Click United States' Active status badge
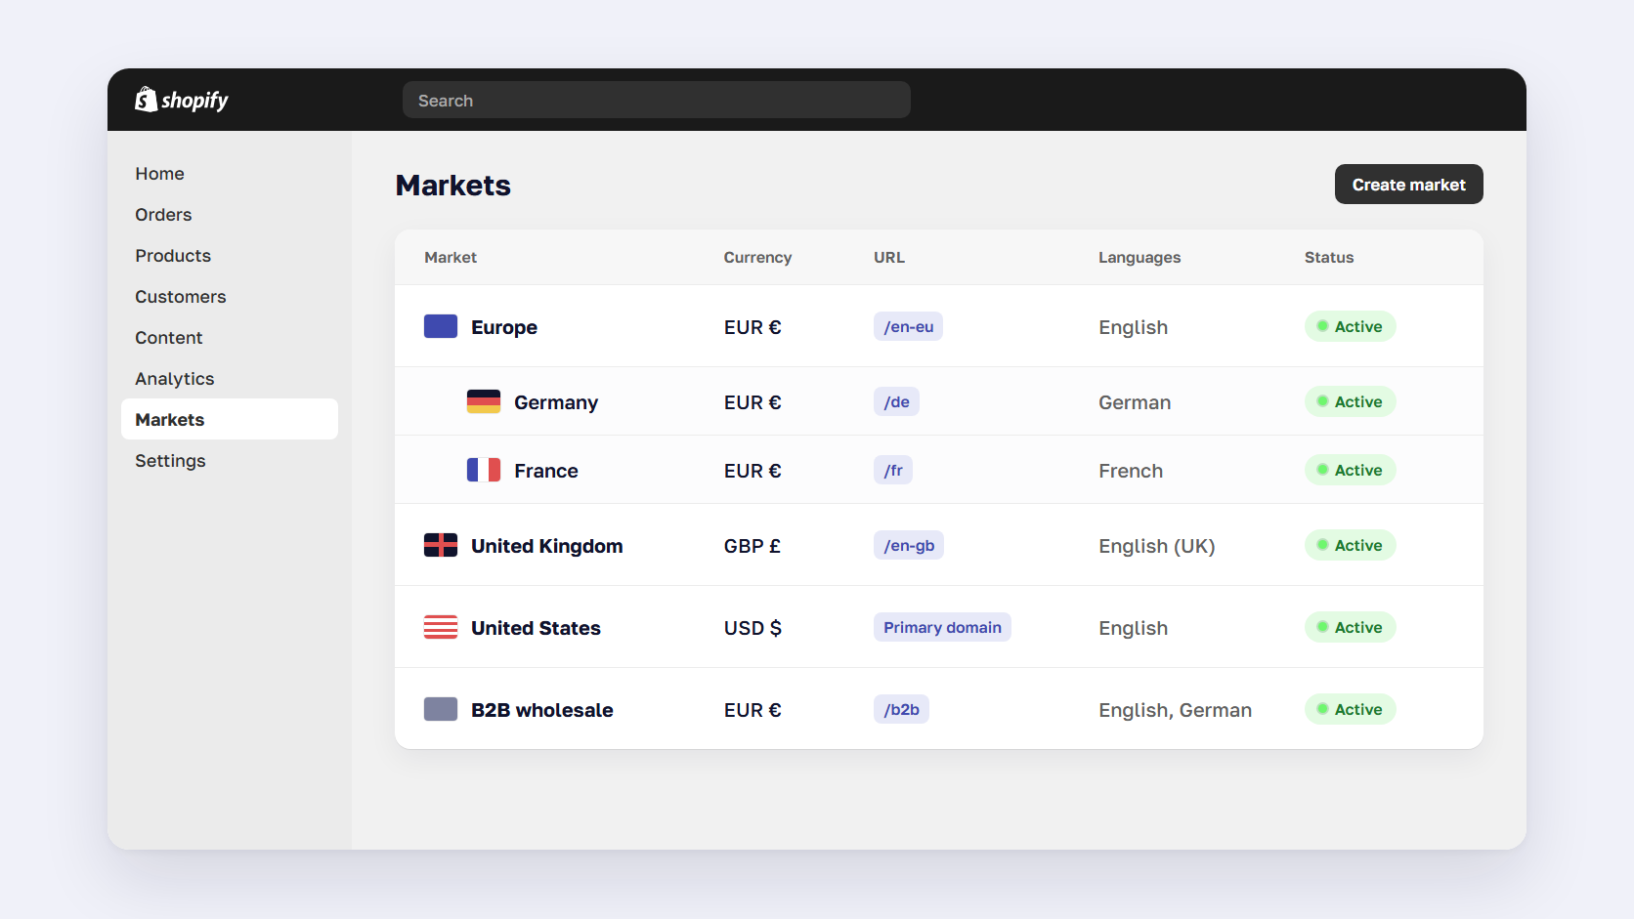 tap(1350, 627)
